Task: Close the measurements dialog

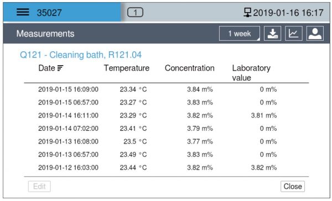Action: coord(293,187)
